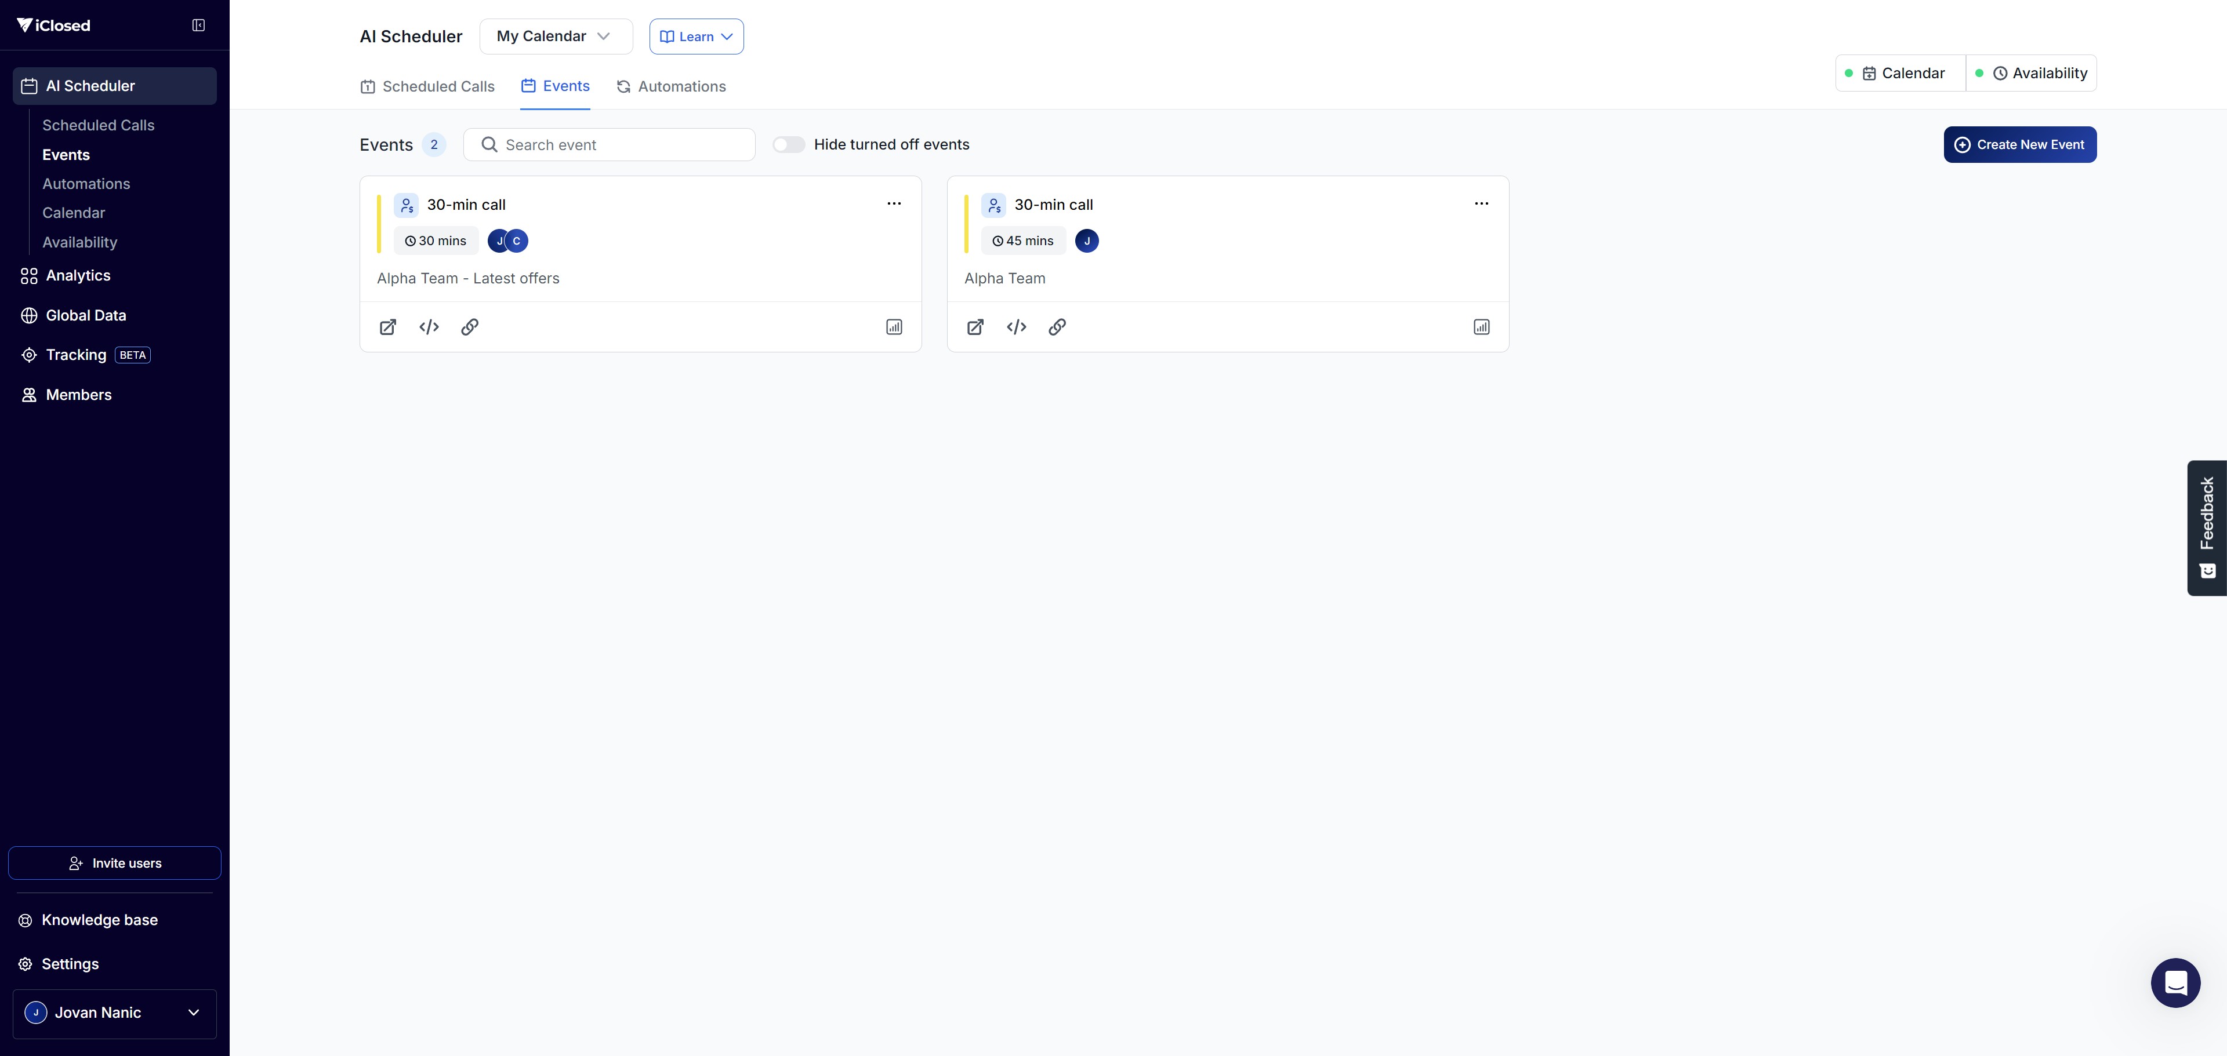Click Invite users button
The height and width of the screenshot is (1056, 2227).
pos(114,862)
